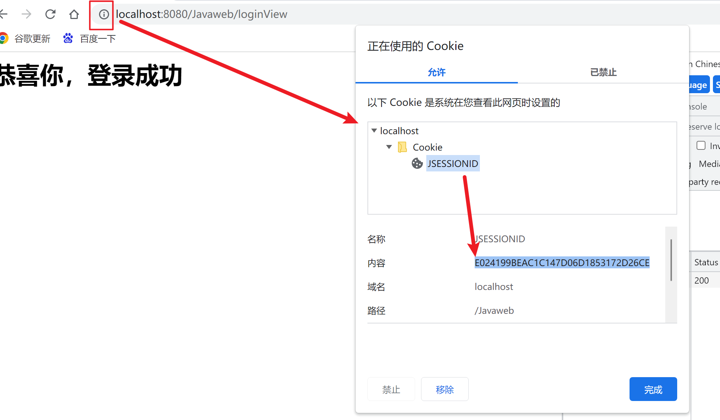Click the JSESSIONID cookie icon

(x=417, y=164)
